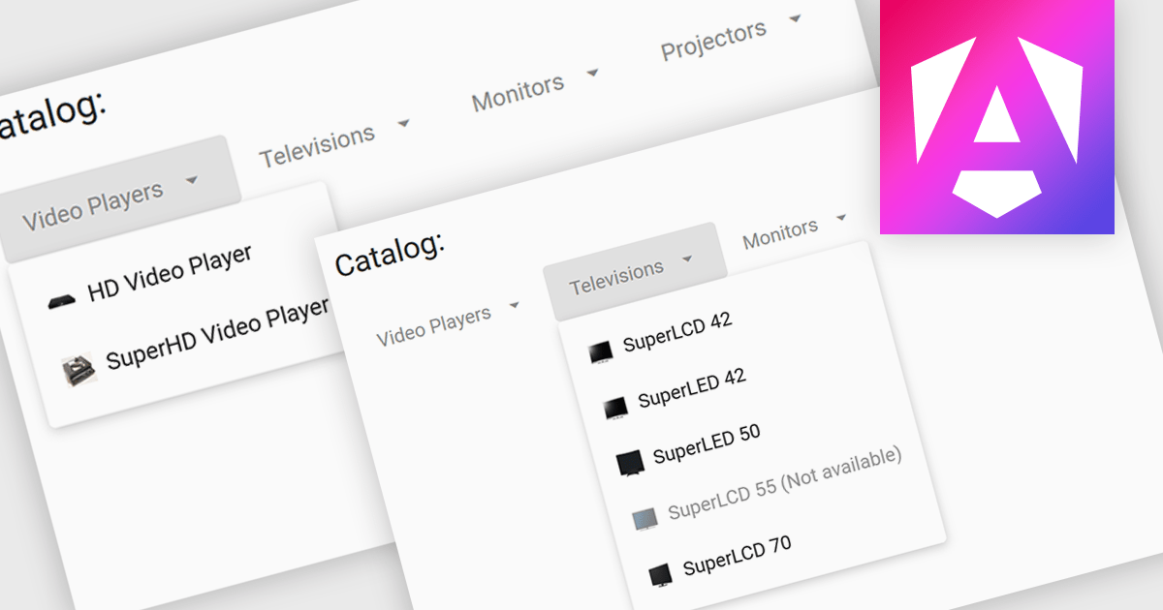
Task: Expand the arrow beside Projectors
Action: coord(796,18)
